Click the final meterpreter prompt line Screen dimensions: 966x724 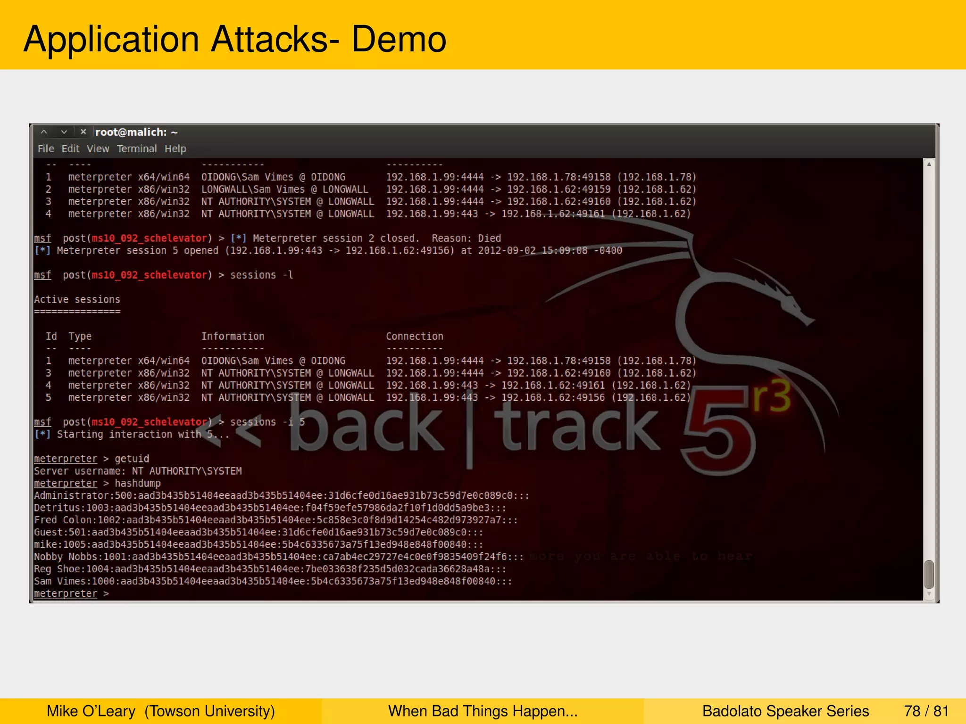(x=71, y=594)
